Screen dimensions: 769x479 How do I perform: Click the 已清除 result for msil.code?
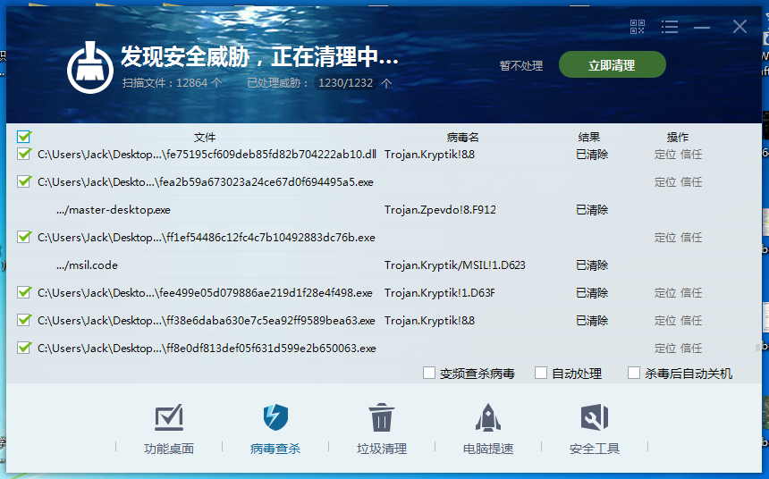point(592,265)
